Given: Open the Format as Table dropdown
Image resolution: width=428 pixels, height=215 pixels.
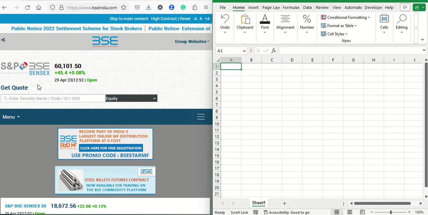Looking at the screenshot, I should click(339, 26).
